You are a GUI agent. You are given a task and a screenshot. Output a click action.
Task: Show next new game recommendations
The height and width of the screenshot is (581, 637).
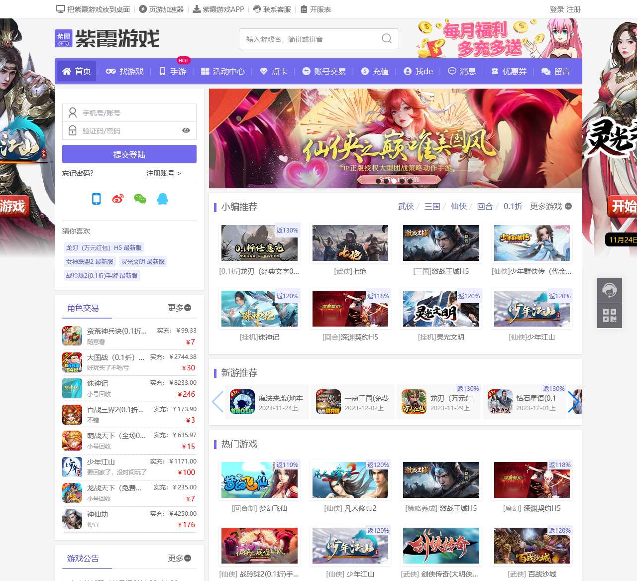[574, 402]
